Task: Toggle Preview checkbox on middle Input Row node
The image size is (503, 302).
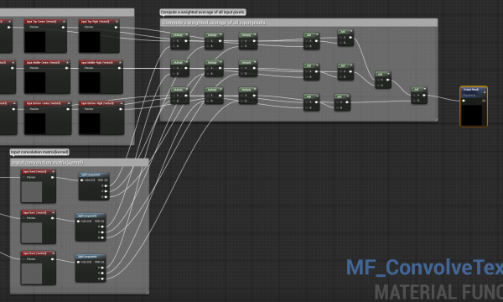Action: tap(24, 218)
